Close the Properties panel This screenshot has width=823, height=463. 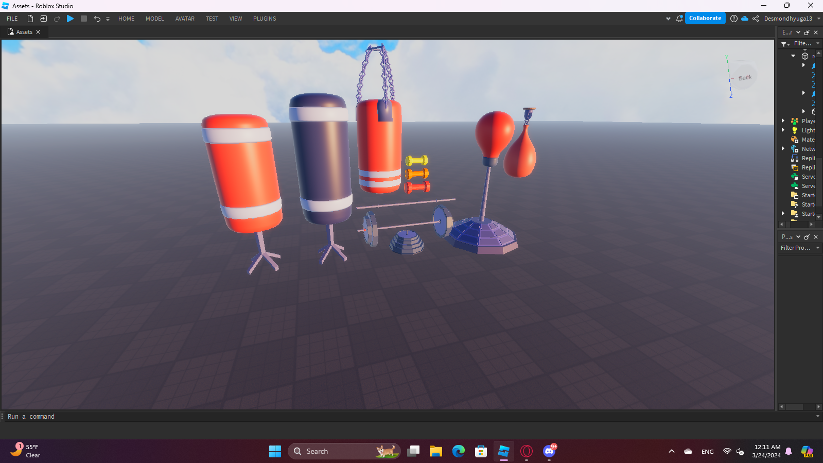pos(816,237)
